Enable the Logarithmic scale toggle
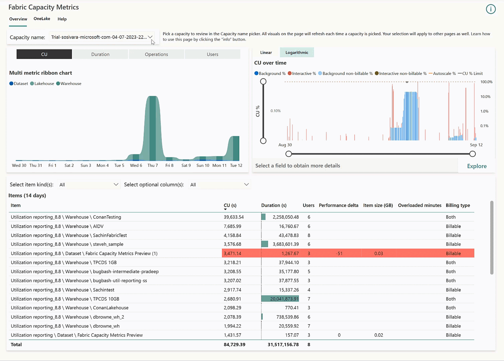This screenshot has height=361, width=504. (x=297, y=52)
